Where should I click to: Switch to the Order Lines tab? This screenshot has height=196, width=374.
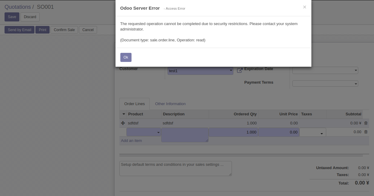point(135,104)
